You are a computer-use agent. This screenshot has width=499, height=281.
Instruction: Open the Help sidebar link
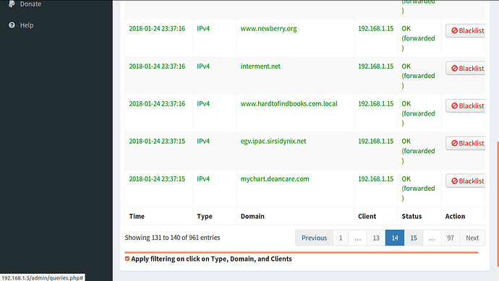[27, 25]
